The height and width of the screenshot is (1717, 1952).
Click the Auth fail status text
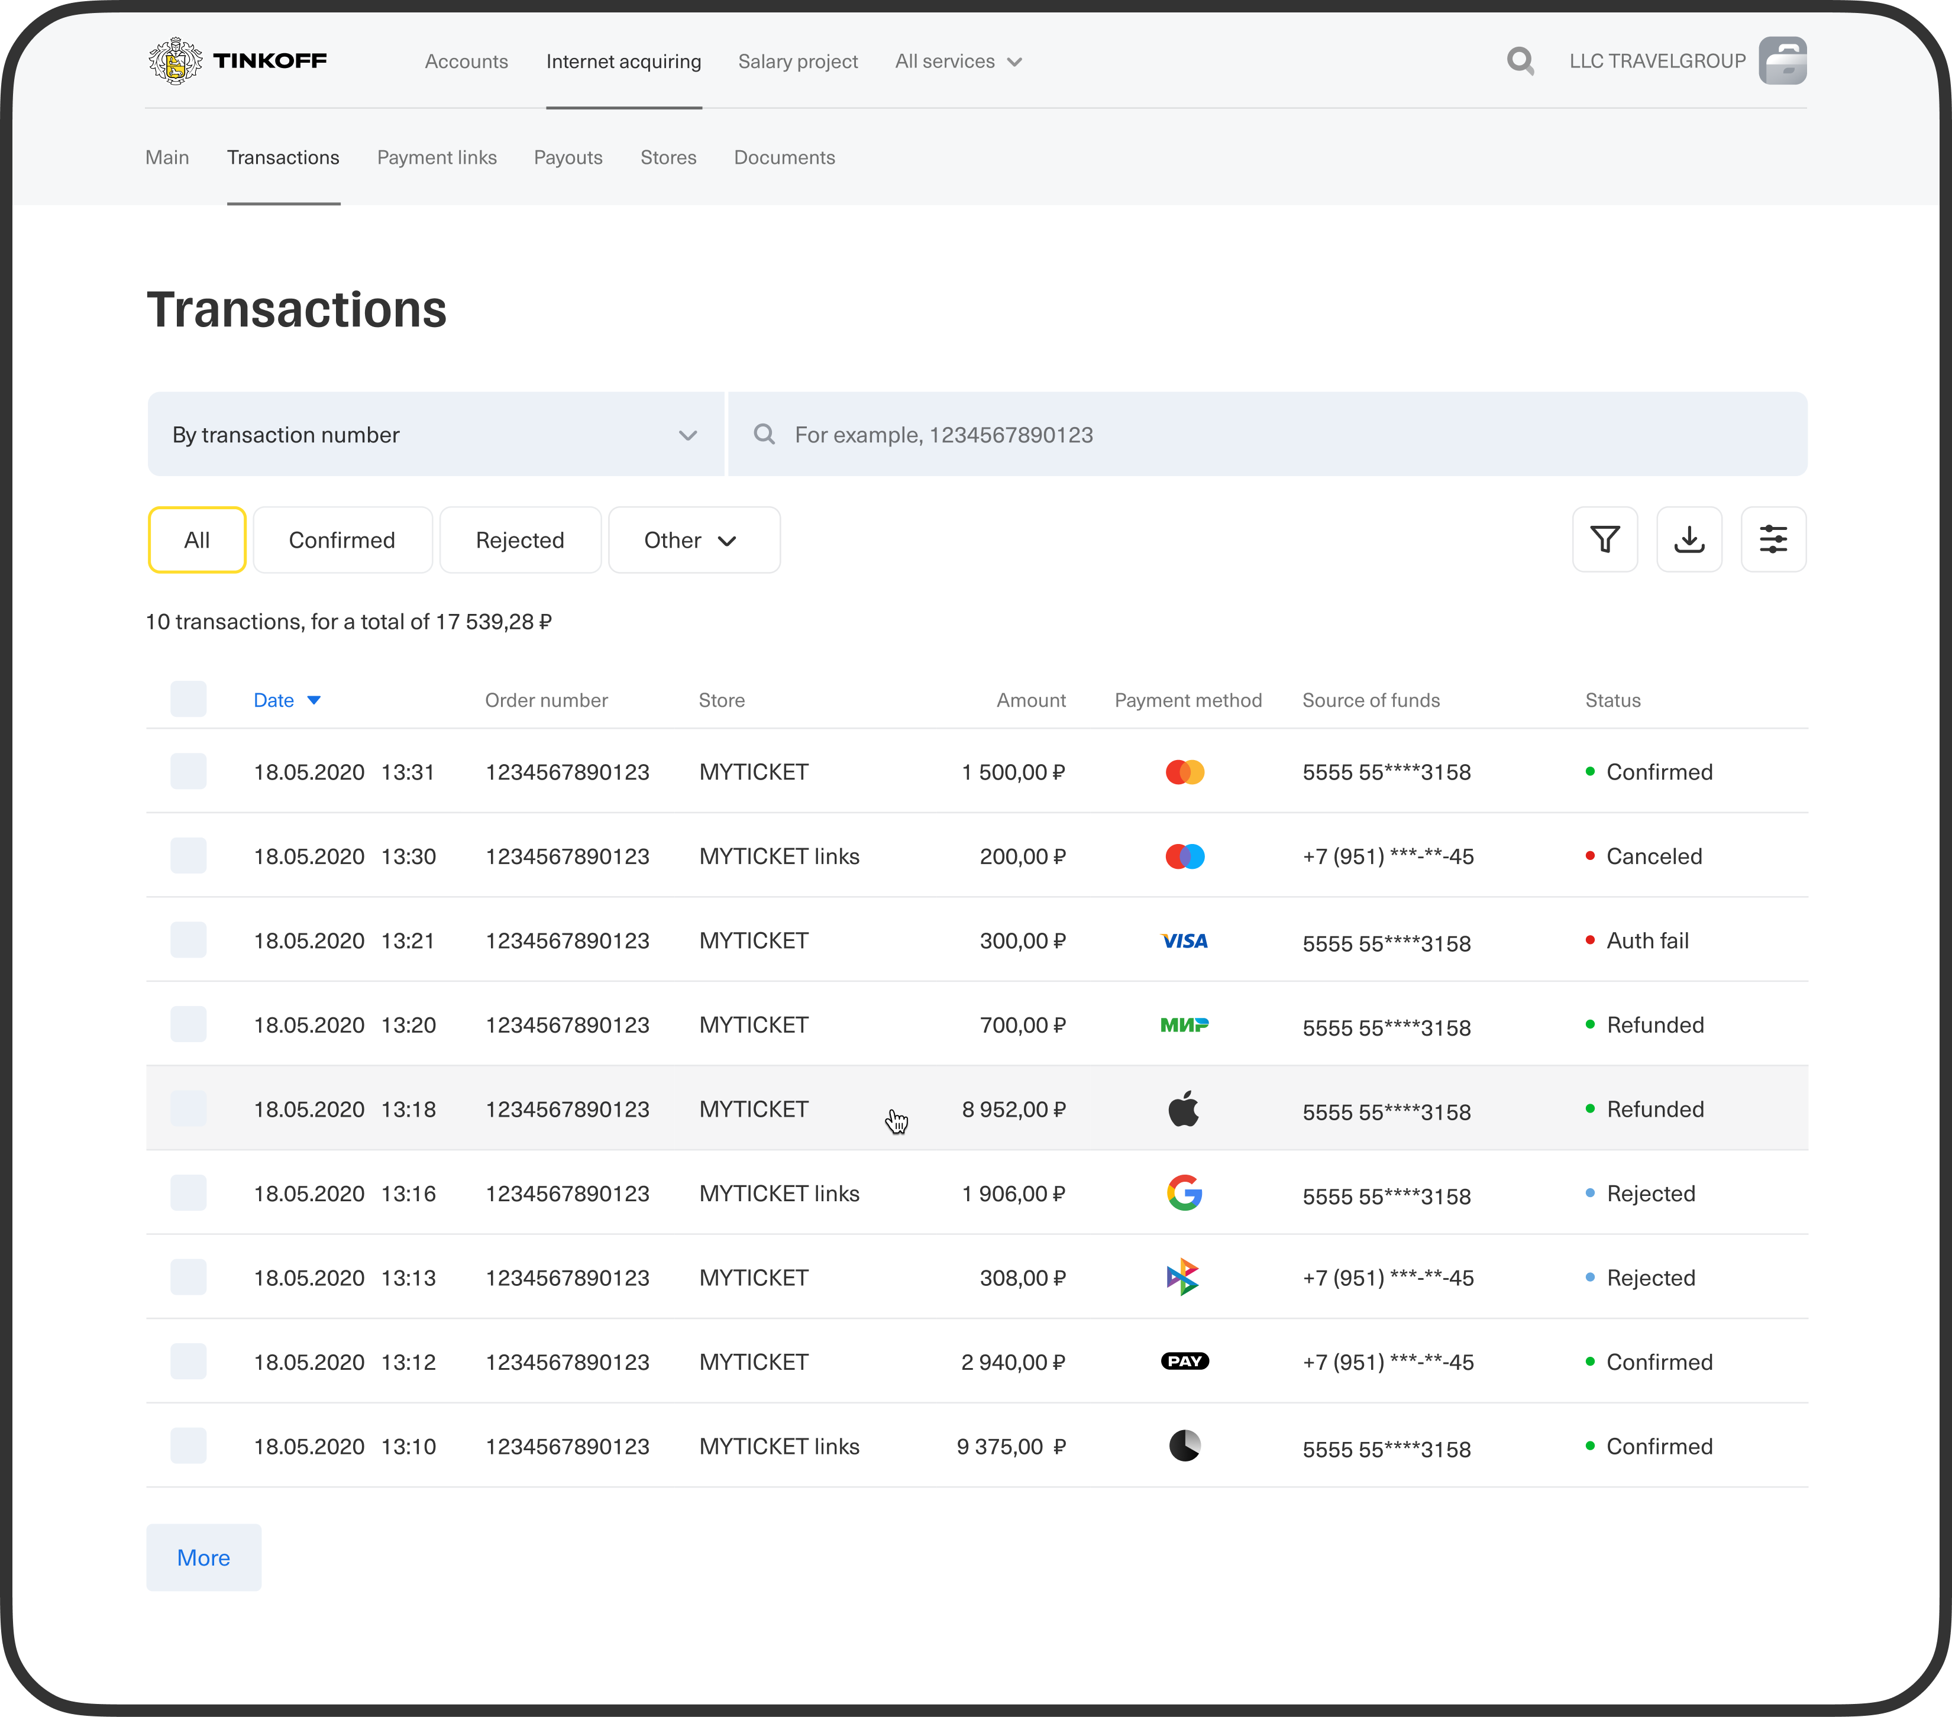[x=1647, y=940]
